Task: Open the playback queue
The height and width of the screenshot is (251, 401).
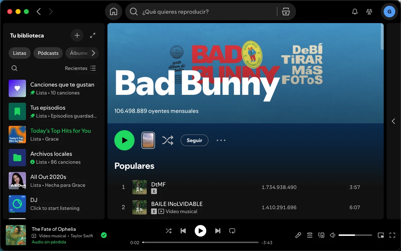Action: (310, 235)
